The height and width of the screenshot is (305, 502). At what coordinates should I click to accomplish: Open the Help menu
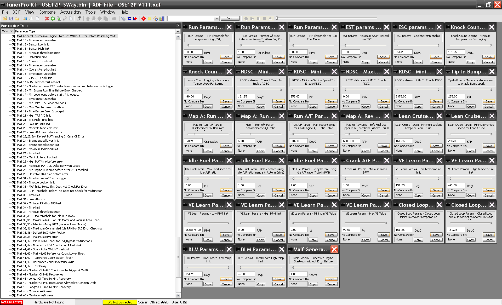click(124, 12)
